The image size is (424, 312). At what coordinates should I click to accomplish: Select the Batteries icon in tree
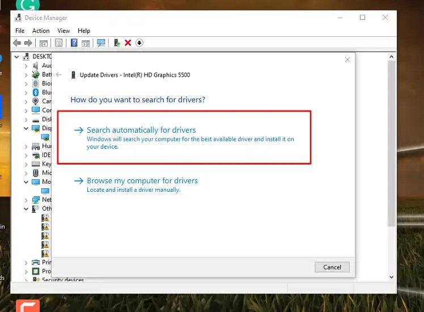click(x=35, y=74)
